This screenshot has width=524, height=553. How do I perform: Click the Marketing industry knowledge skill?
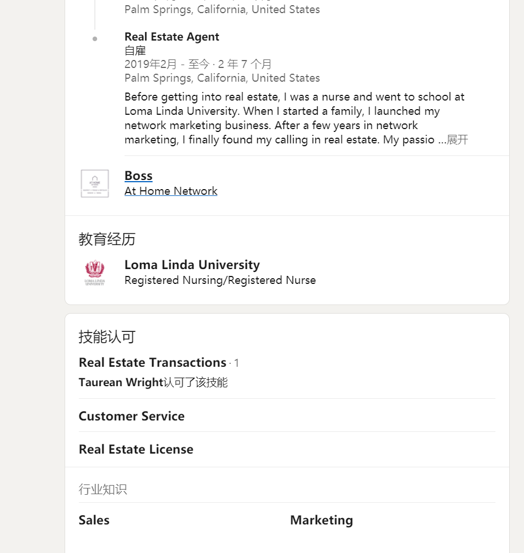[x=322, y=520]
